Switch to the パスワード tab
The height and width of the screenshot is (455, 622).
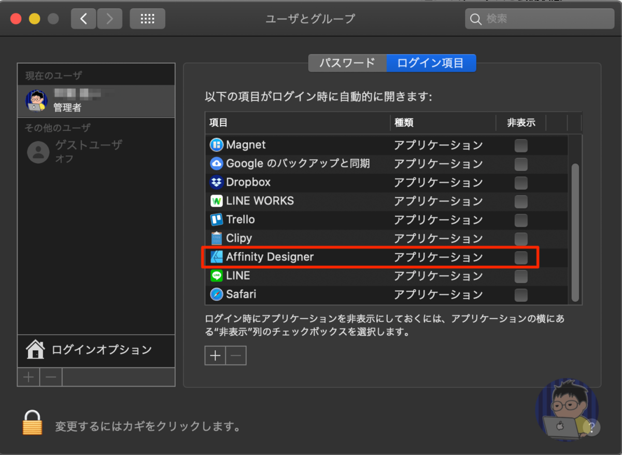347,63
